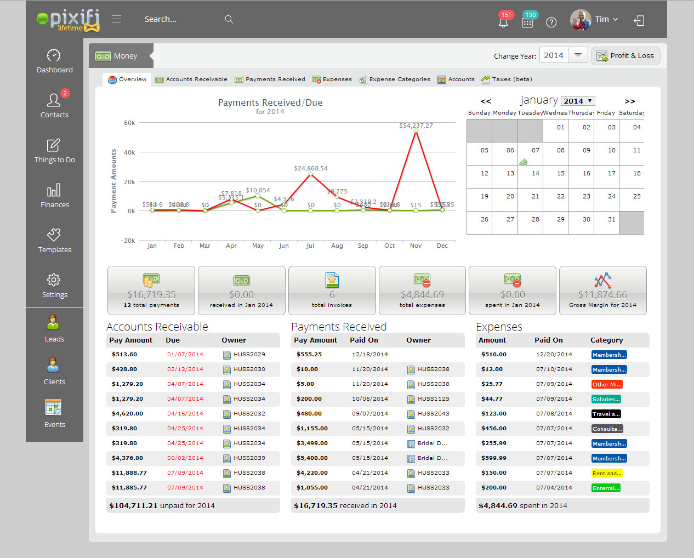Open the calendar icon with 190 badge
This screenshot has width=694, height=558.
pos(527,22)
